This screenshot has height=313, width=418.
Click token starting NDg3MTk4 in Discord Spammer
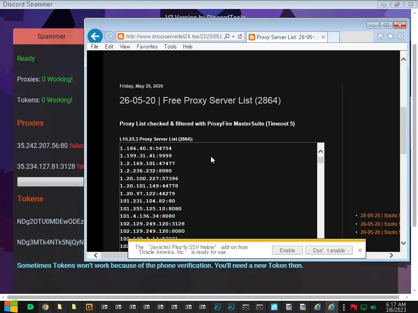tap(50, 242)
